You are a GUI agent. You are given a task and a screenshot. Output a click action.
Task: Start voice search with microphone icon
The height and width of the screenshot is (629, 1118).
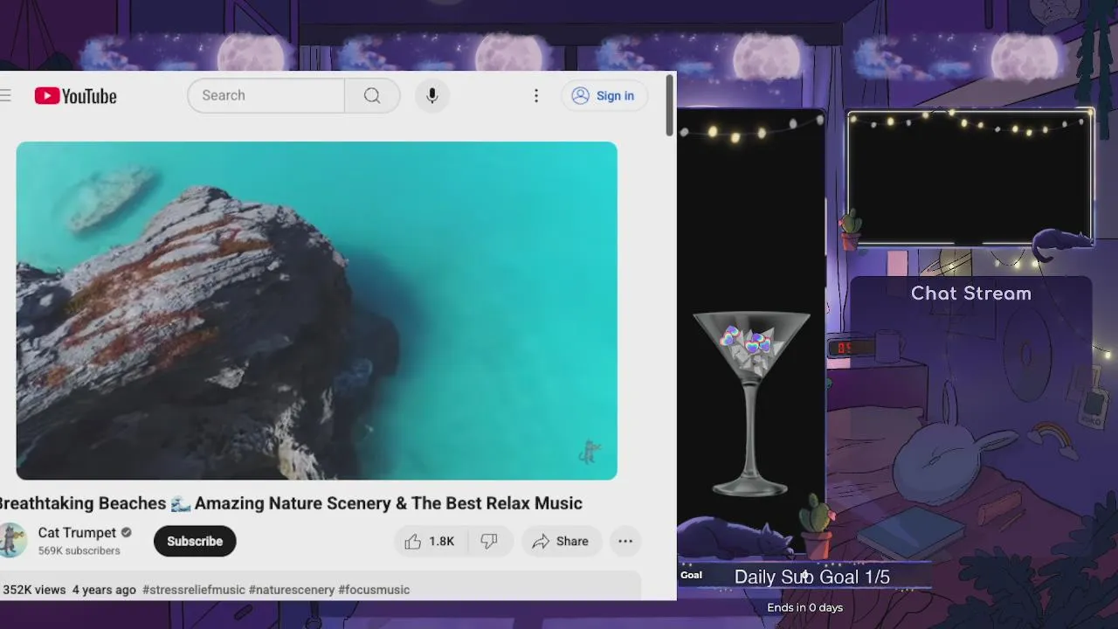pos(431,95)
